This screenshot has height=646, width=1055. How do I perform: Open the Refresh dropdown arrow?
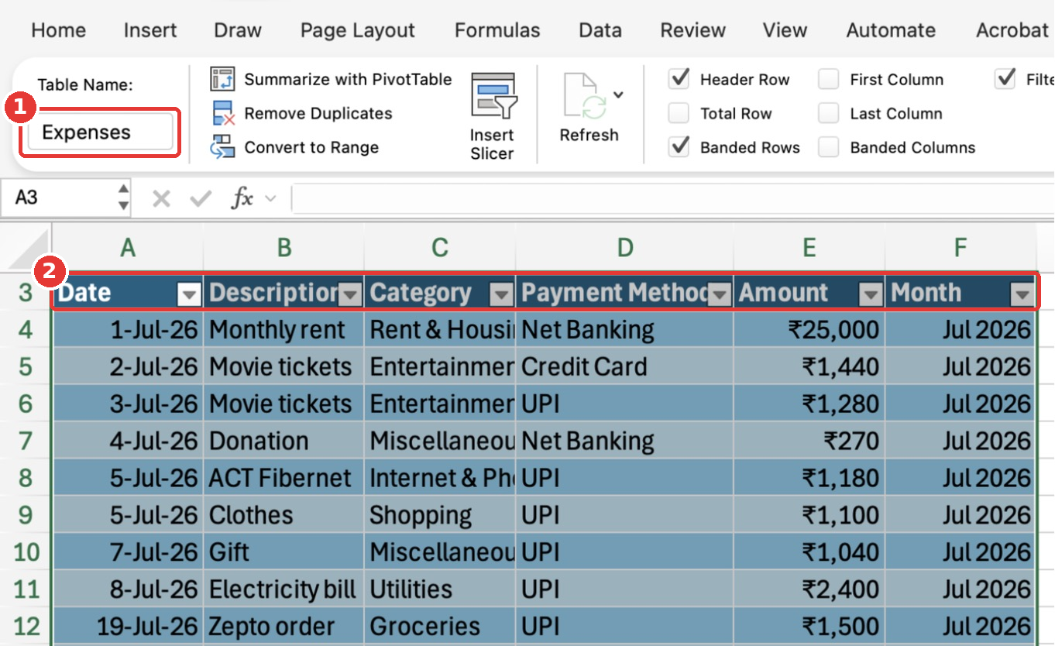coord(618,95)
